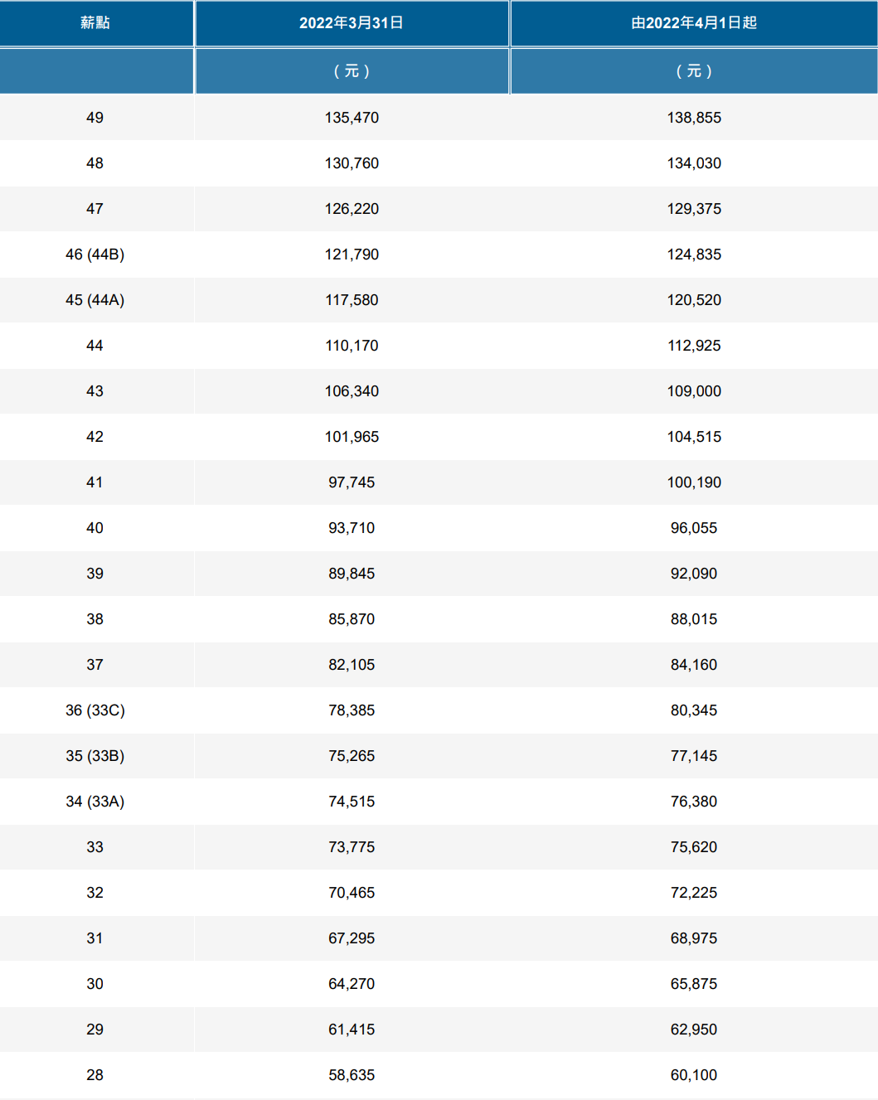The height and width of the screenshot is (1100, 878).
Task: Select the 58,635 amount for point 28
Action: click(352, 1075)
